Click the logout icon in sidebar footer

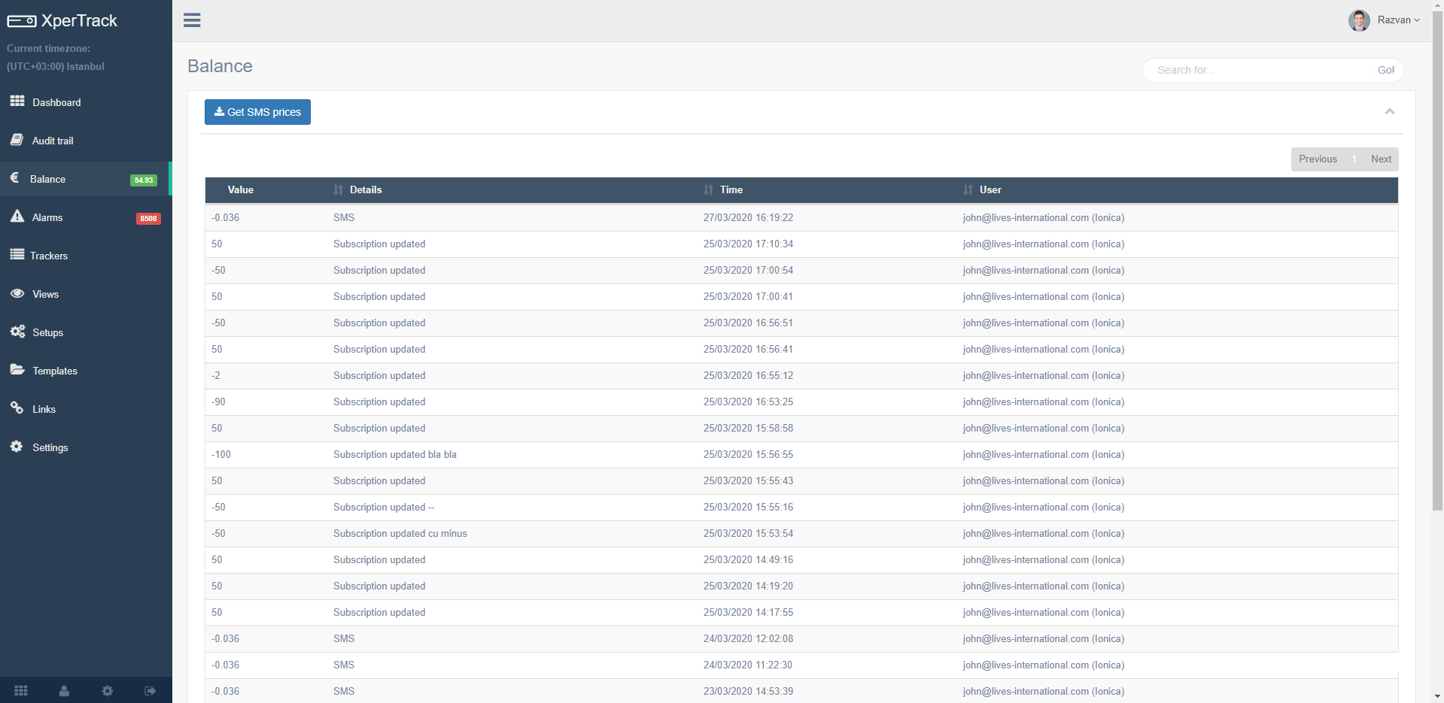pyautogui.click(x=150, y=690)
